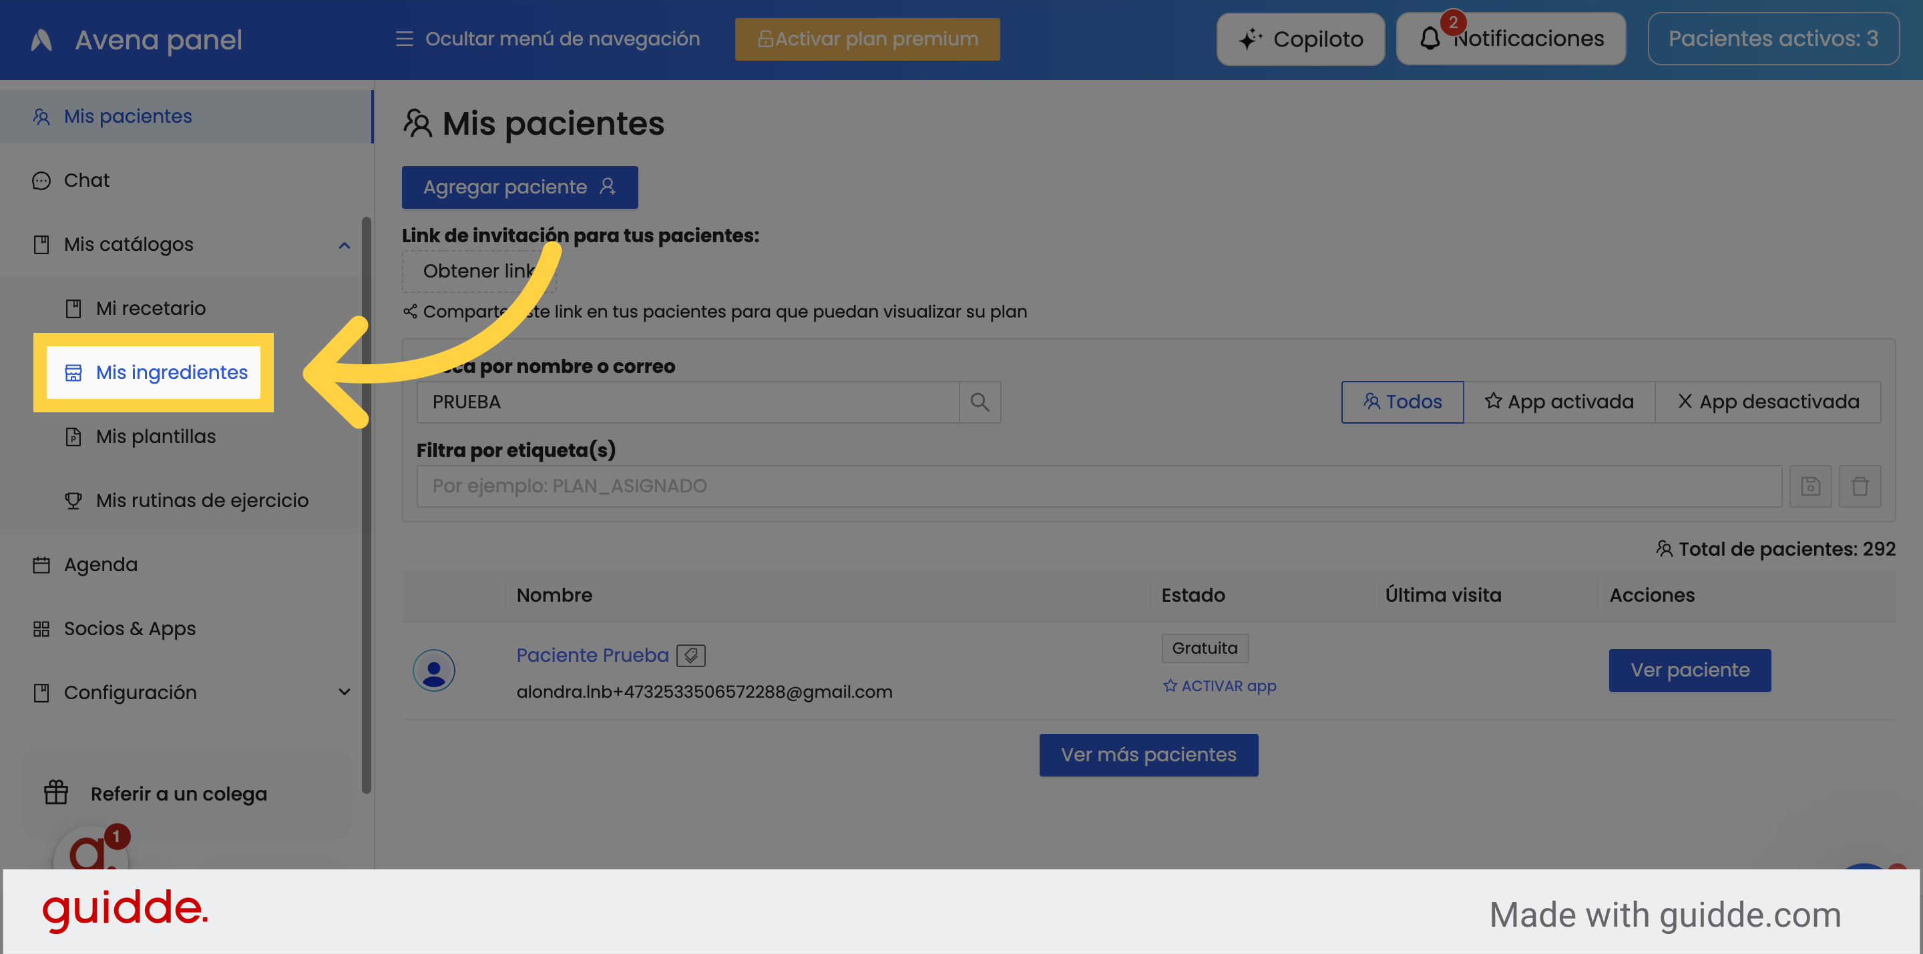Select the Todos filter toggle

point(1402,402)
